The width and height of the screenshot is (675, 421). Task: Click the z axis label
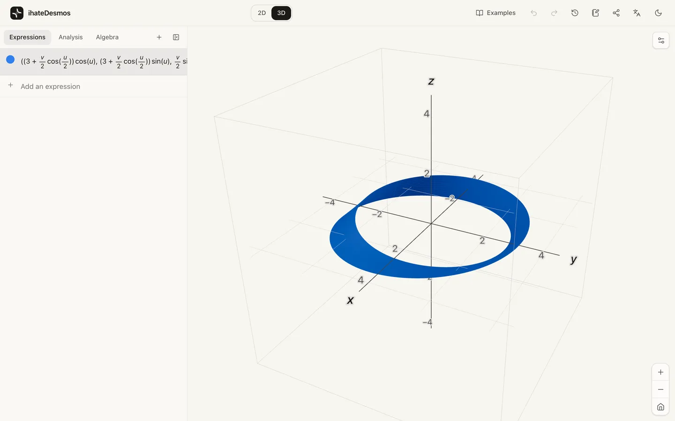click(x=431, y=81)
